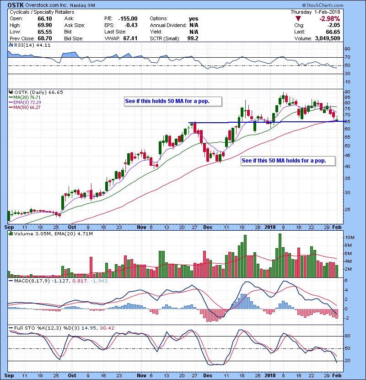The image size is (366, 380).
Task: Click the MACD value -1.127
Action: coord(60,281)
